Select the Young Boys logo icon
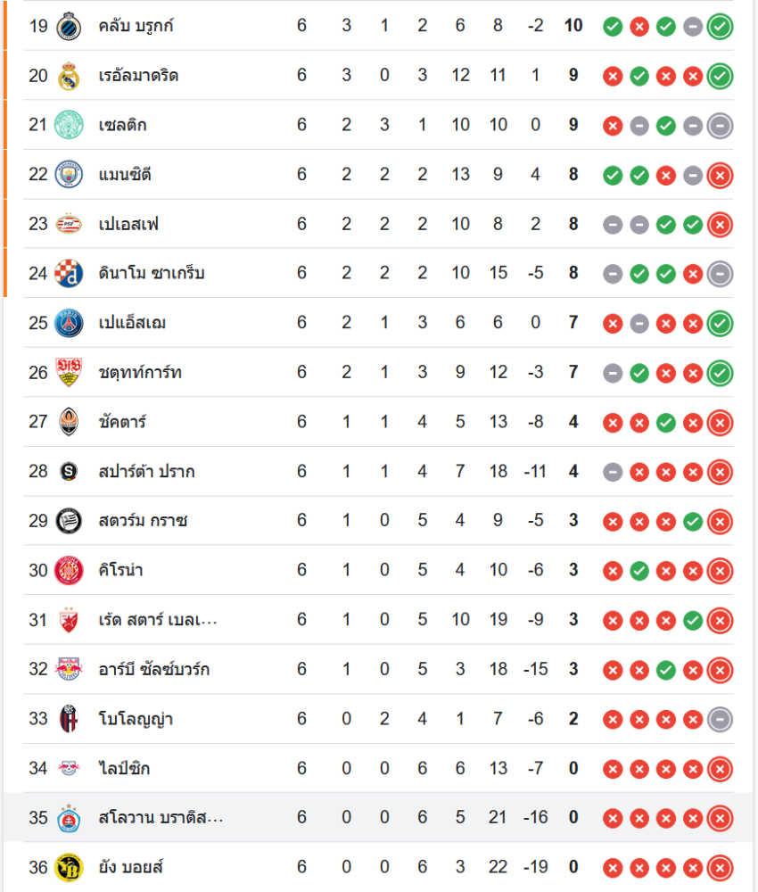The height and width of the screenshot is (892, 758). [x=68, y=867]
